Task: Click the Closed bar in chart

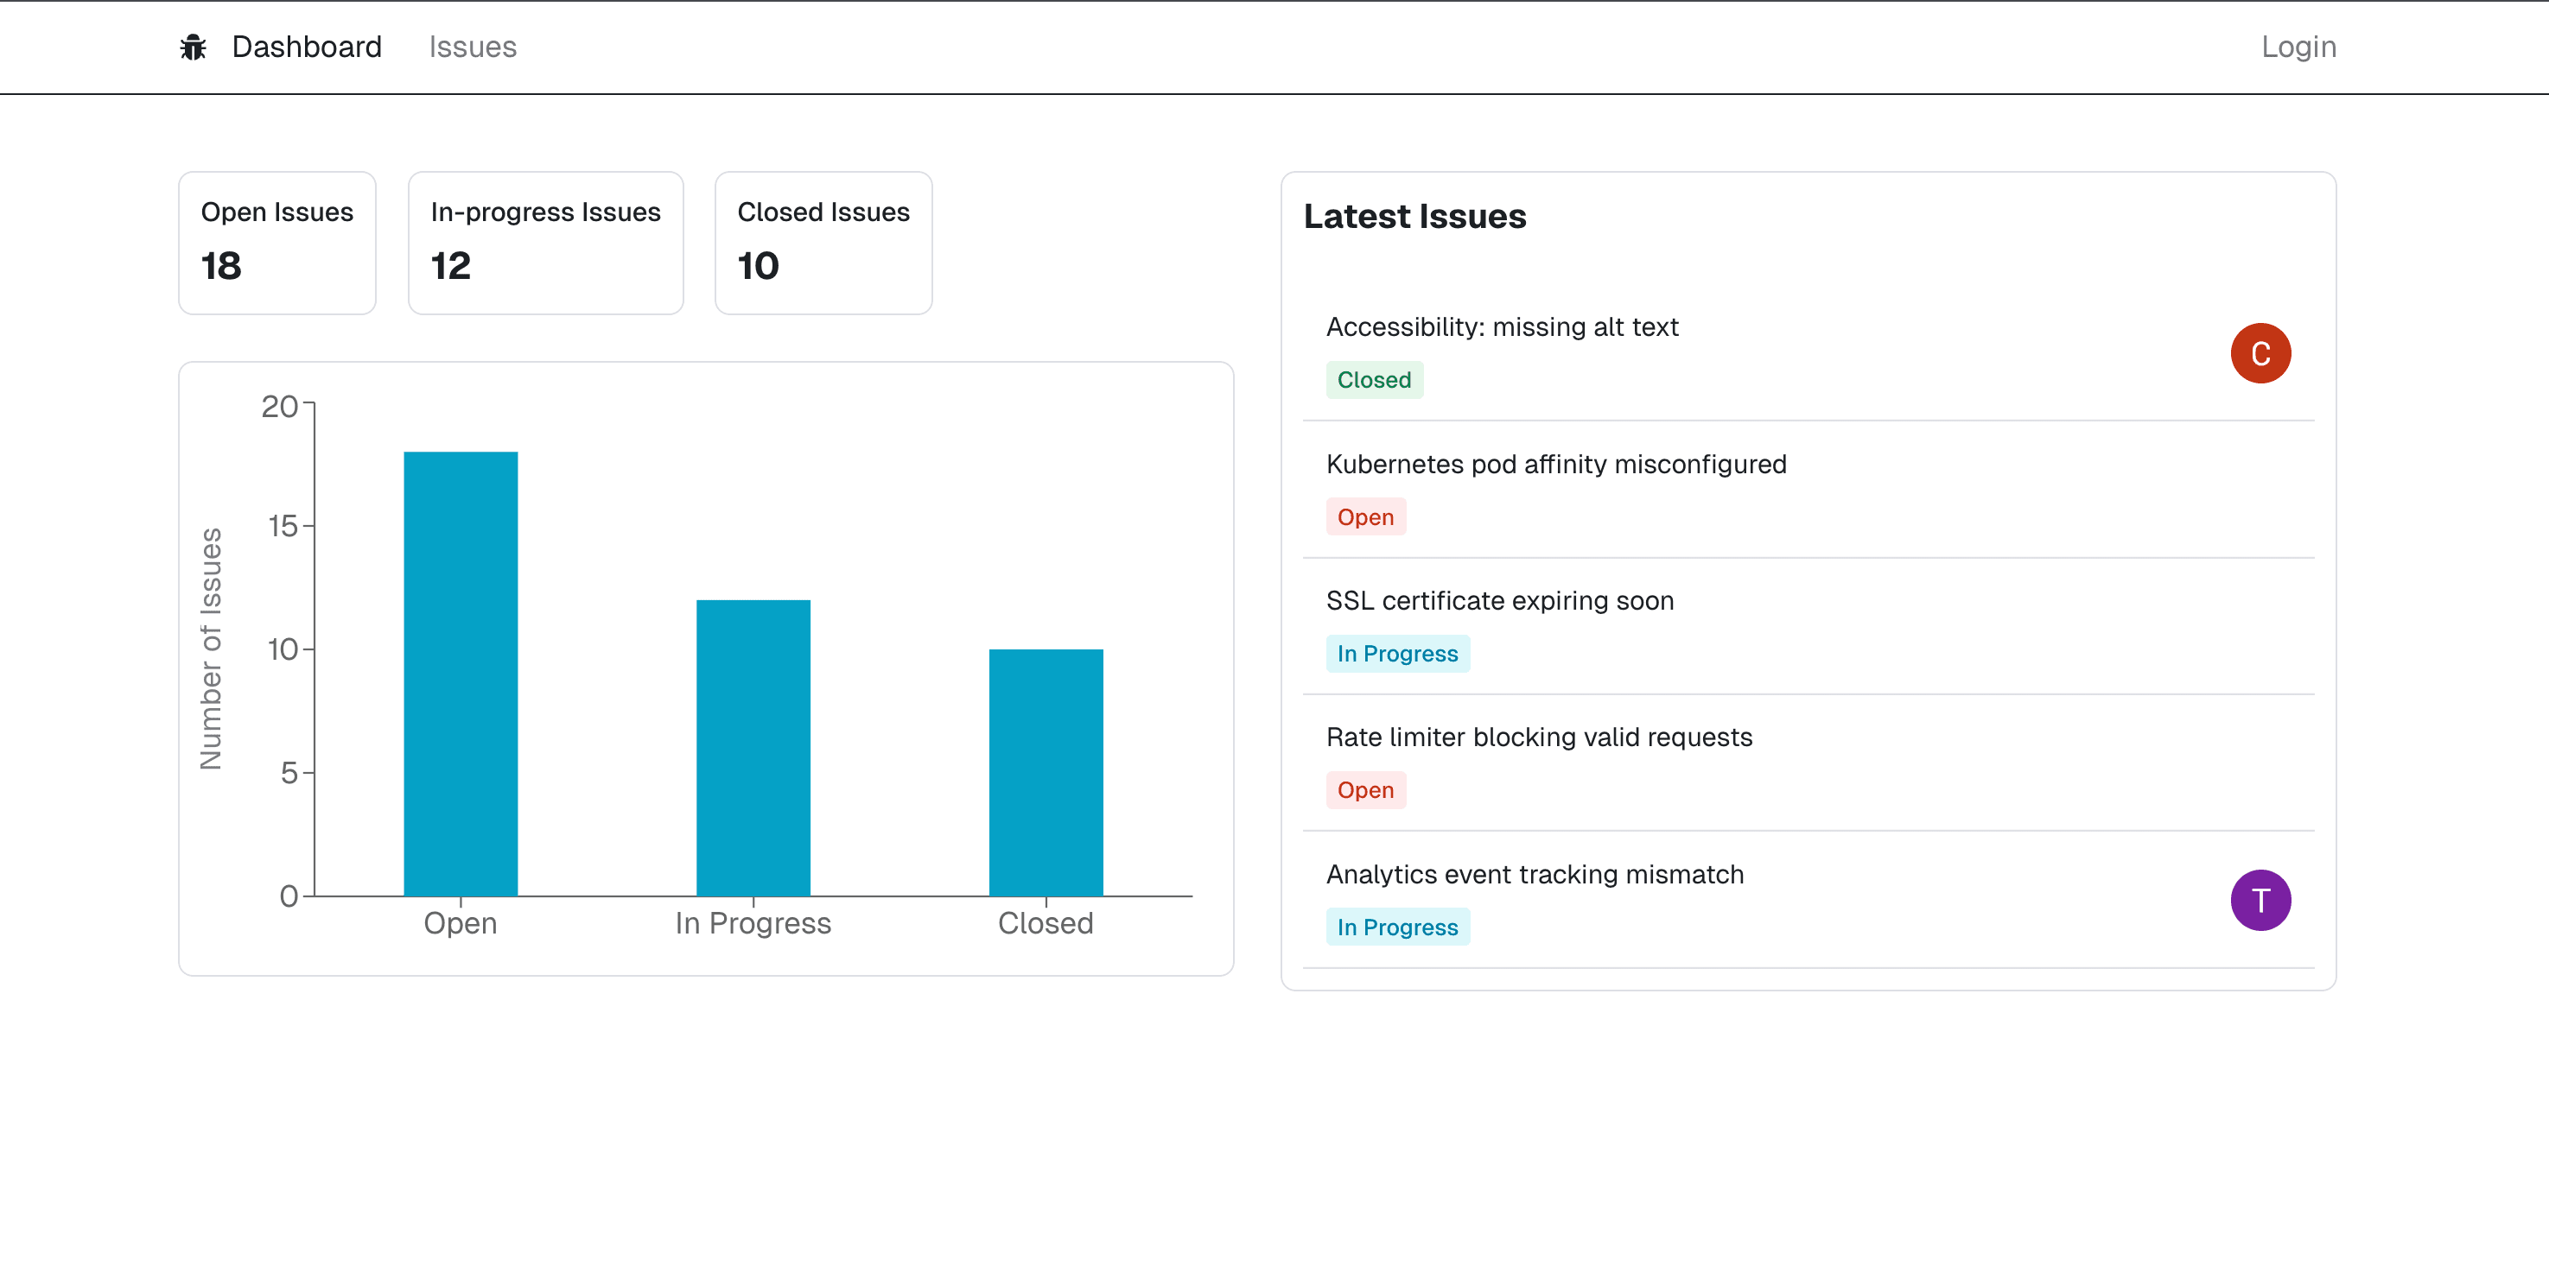Action: click(1045, 773)
